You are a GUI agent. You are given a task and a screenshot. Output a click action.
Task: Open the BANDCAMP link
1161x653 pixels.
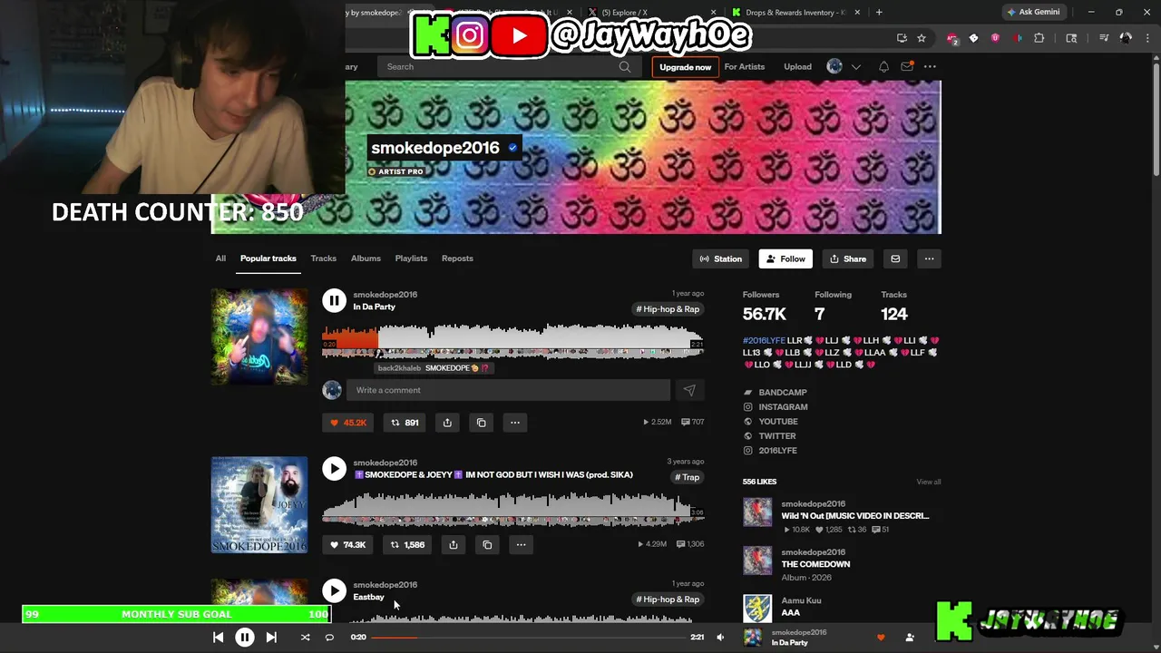click(782, 393)
